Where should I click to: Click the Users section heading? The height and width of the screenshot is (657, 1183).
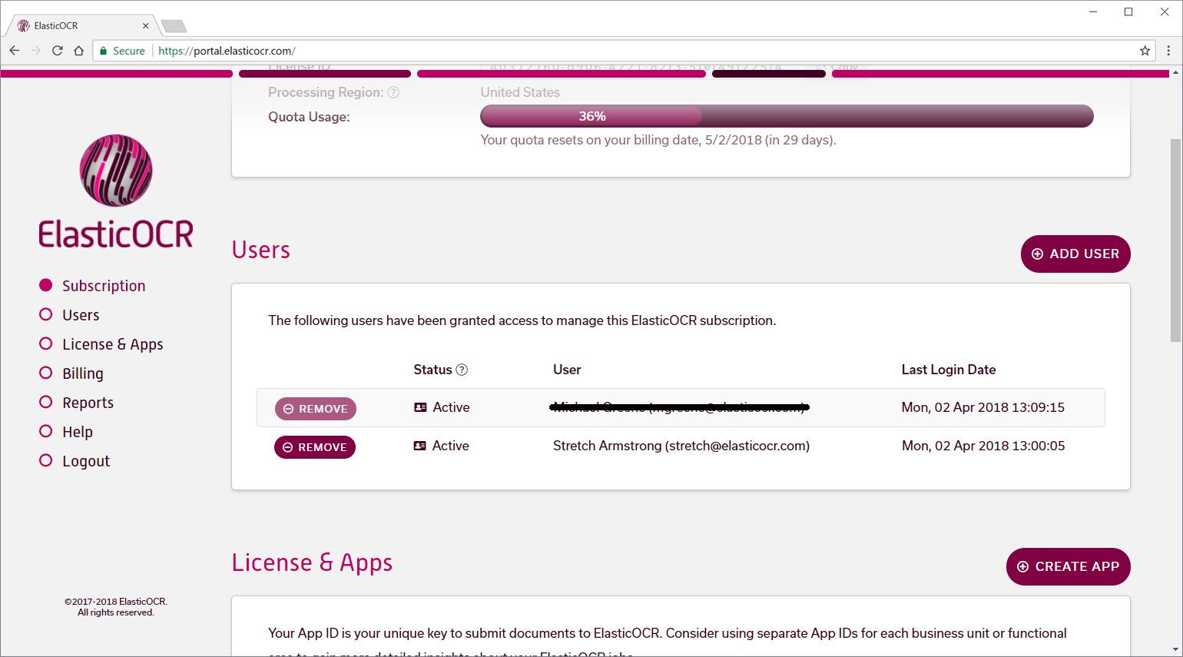click(261, 251)
